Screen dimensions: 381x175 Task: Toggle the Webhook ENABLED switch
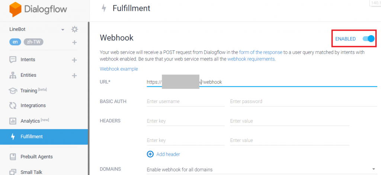pyautogui.click(x=368, y=39)
